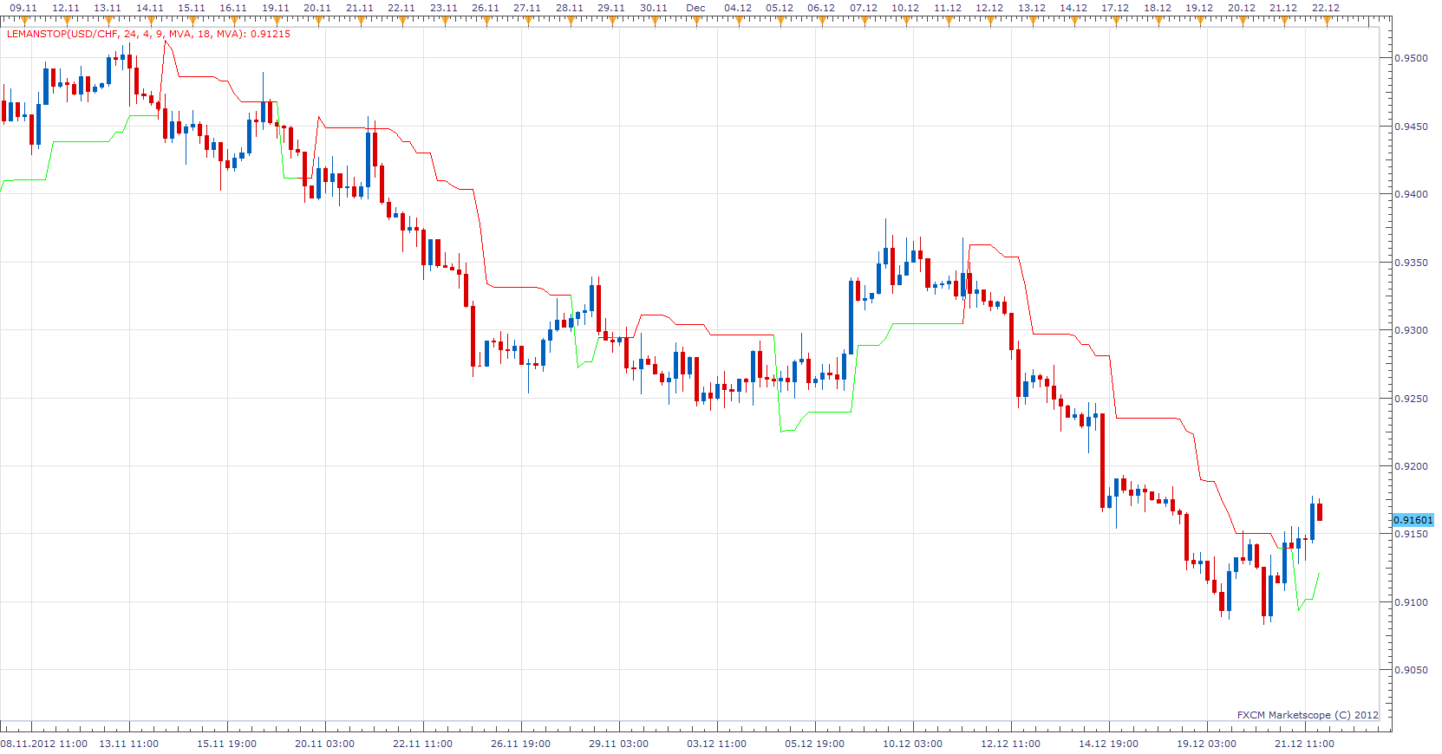The image size is (1442, 754).
Task: Click the 13.11 11:00 bottom time label
Action: (x=129, y=744)
